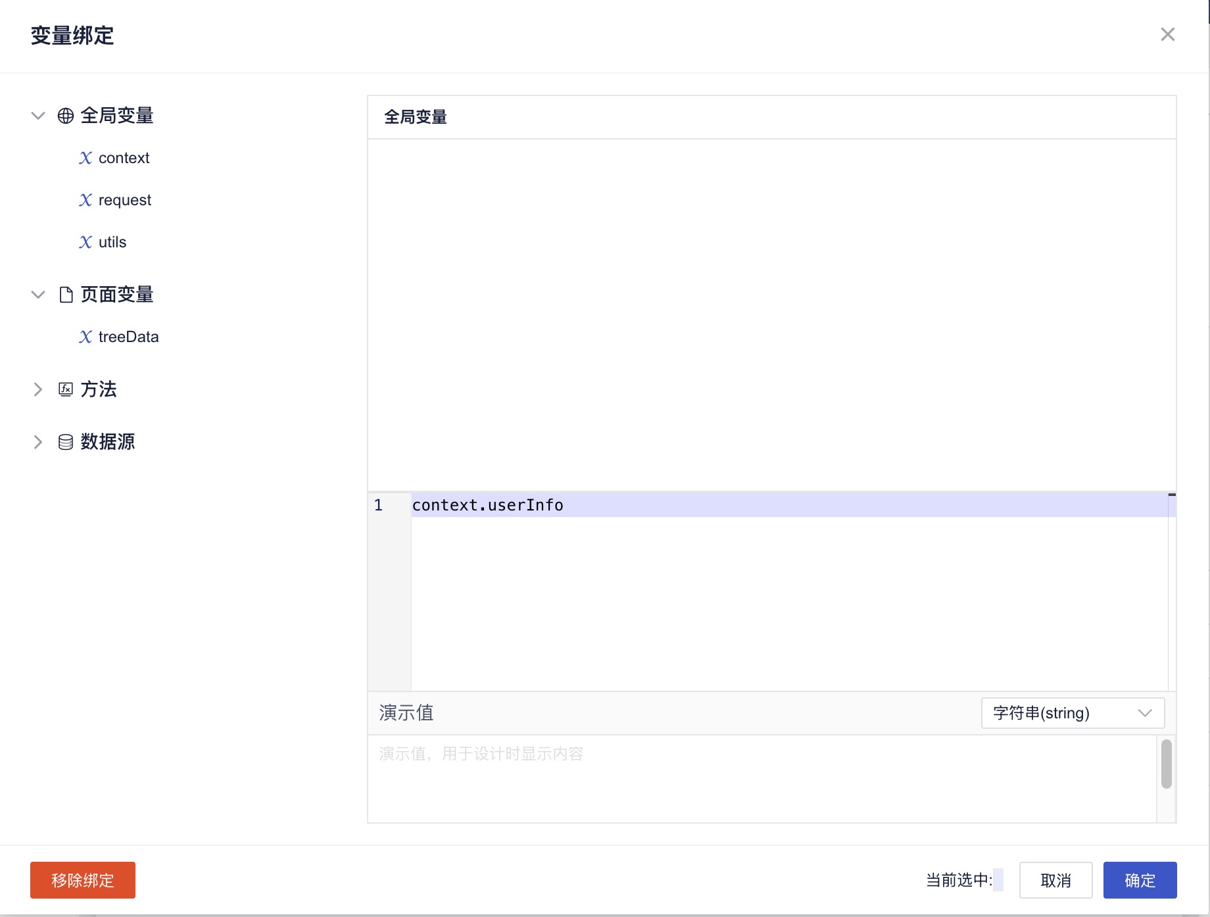Click the fx function icon beside 方法
Image resolution: width=1210 pixels, height=917 pixels.
tap(66, 389)
